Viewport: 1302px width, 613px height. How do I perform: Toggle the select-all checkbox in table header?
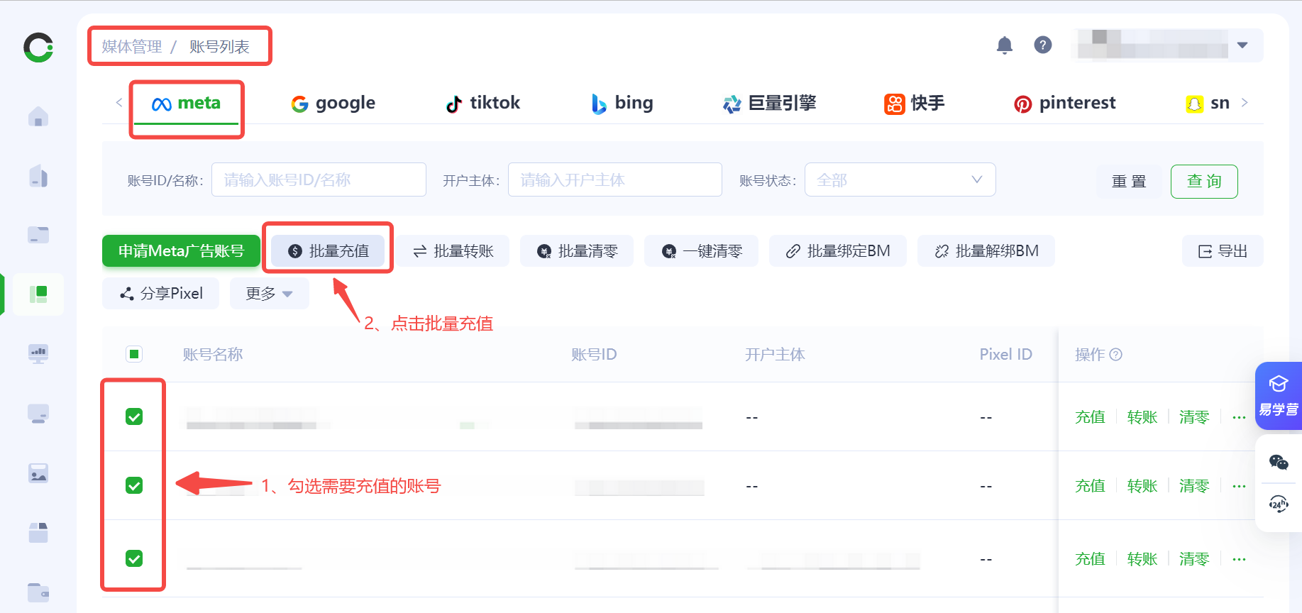(x=134, y=354)
